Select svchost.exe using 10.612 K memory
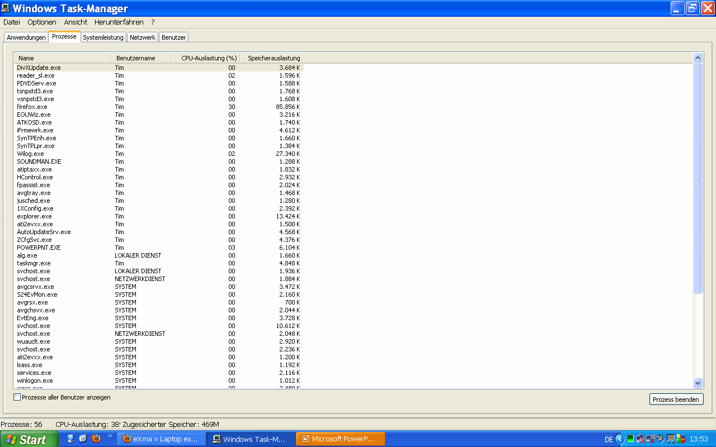The height and width of the screenshot is (447, 716). (158, 326)
